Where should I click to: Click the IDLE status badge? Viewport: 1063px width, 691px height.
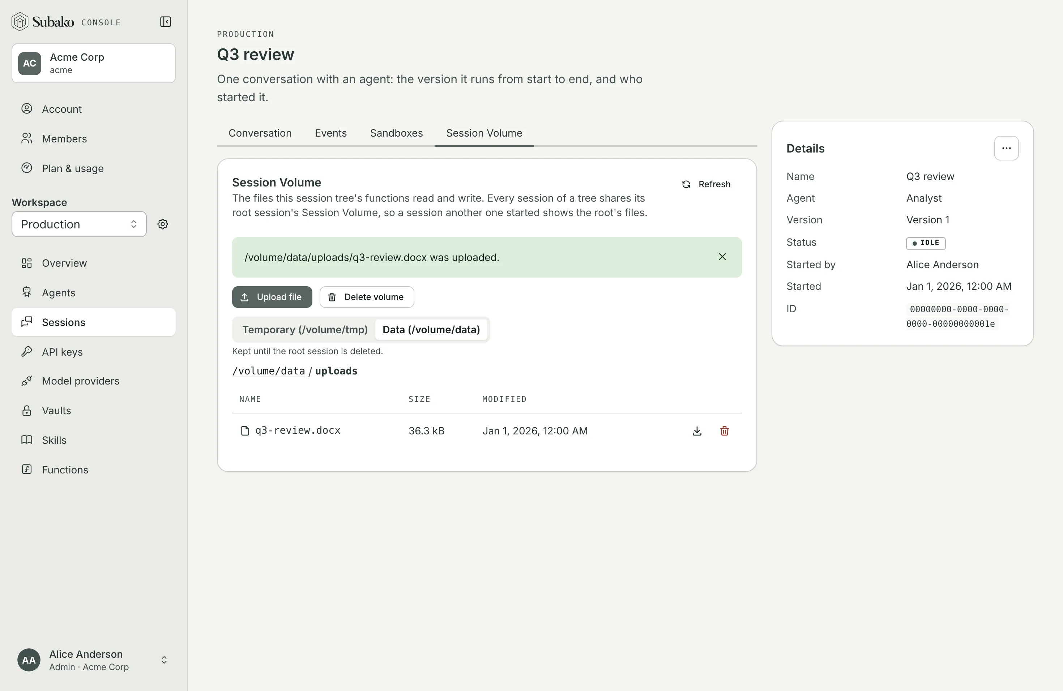click(x=926, y=243)
